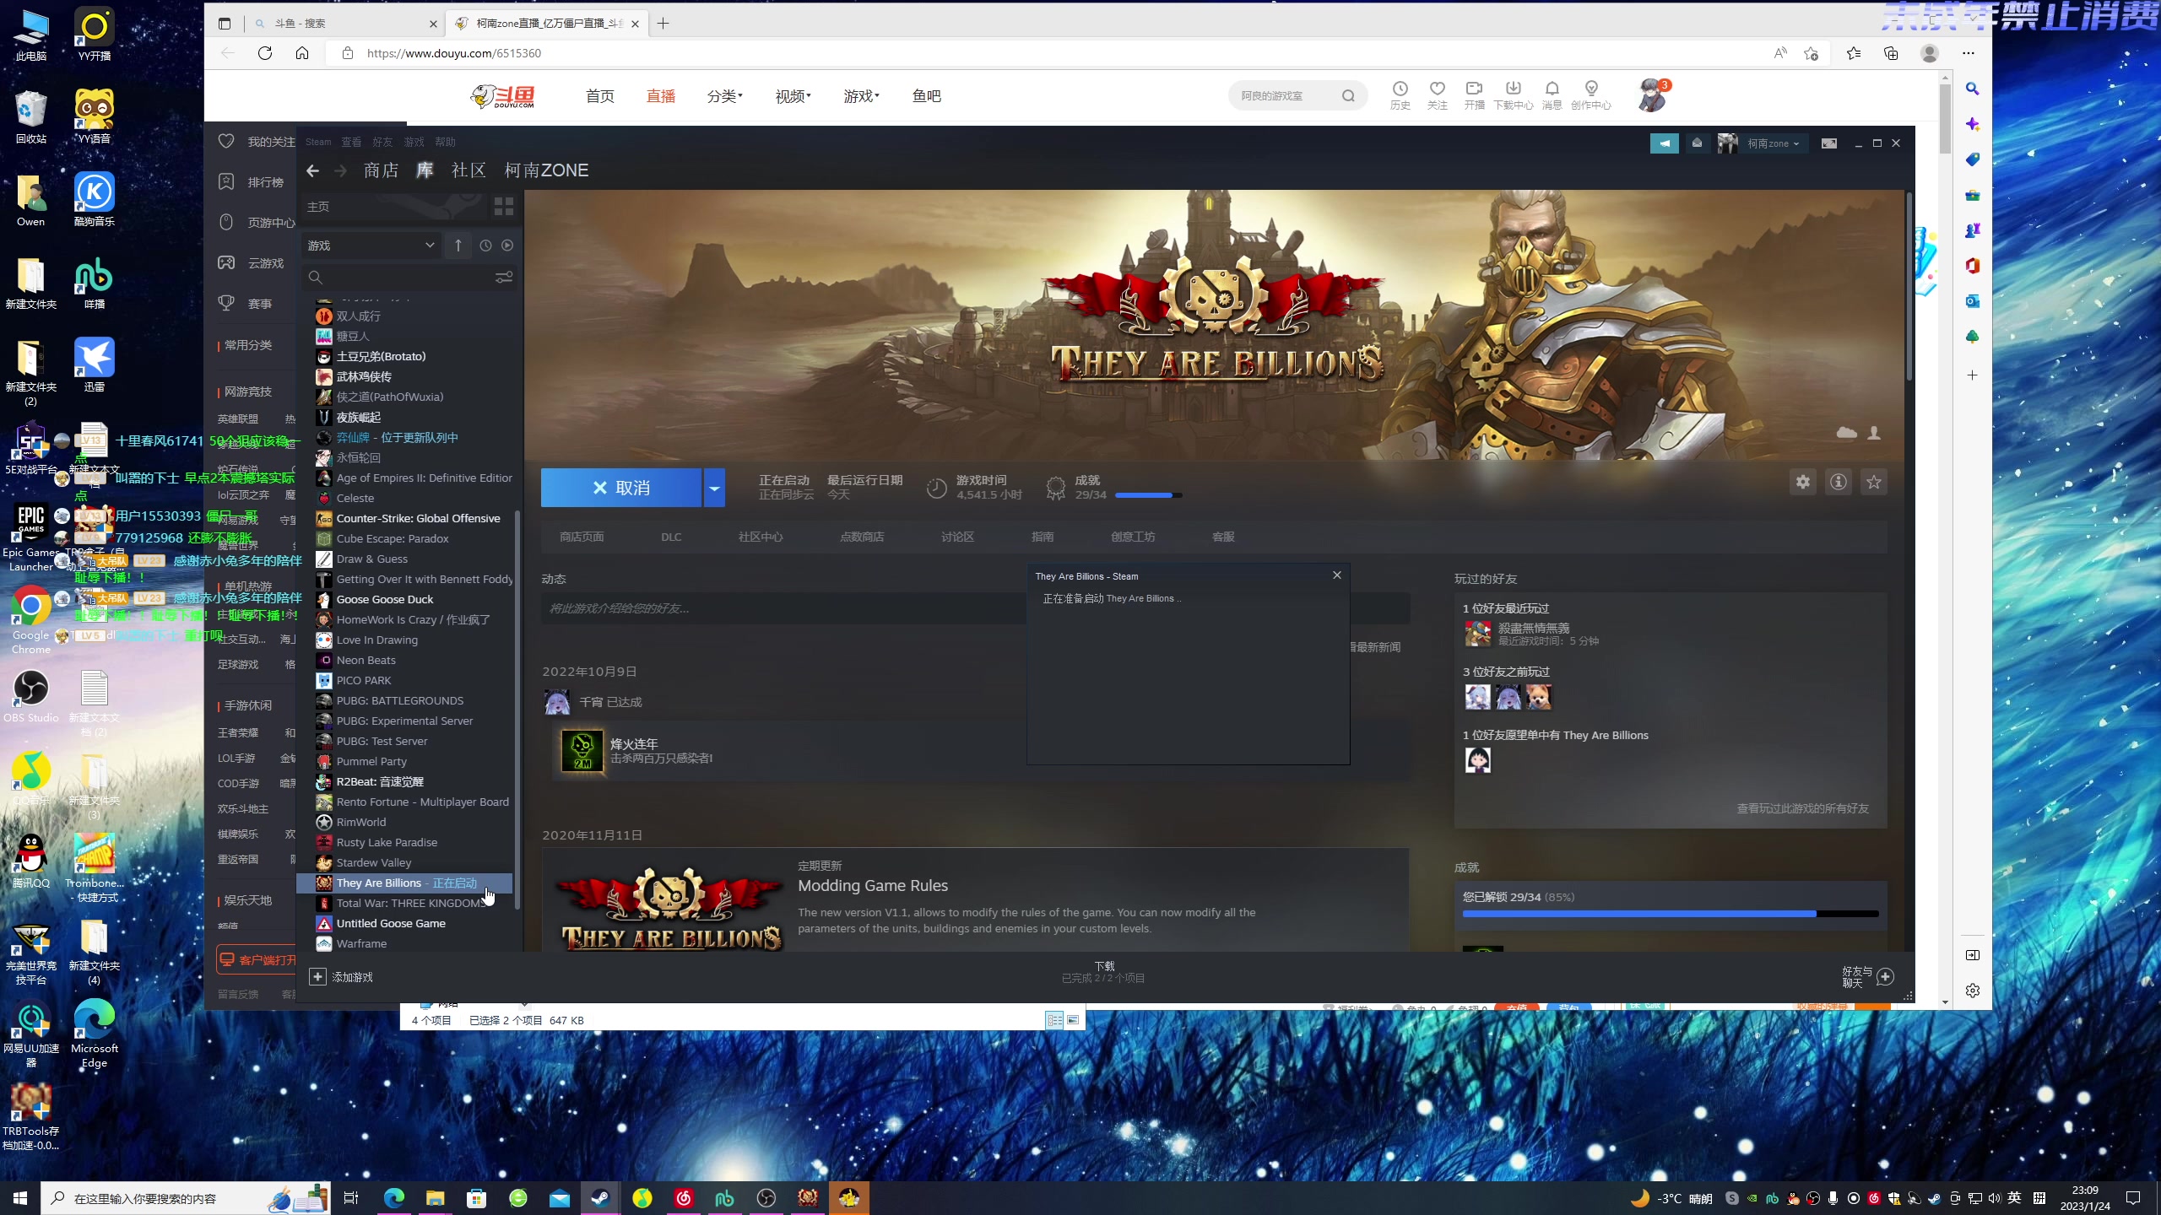Open the Modding Game Rules news post
2161x1215 pixels.
pos(873,885)
